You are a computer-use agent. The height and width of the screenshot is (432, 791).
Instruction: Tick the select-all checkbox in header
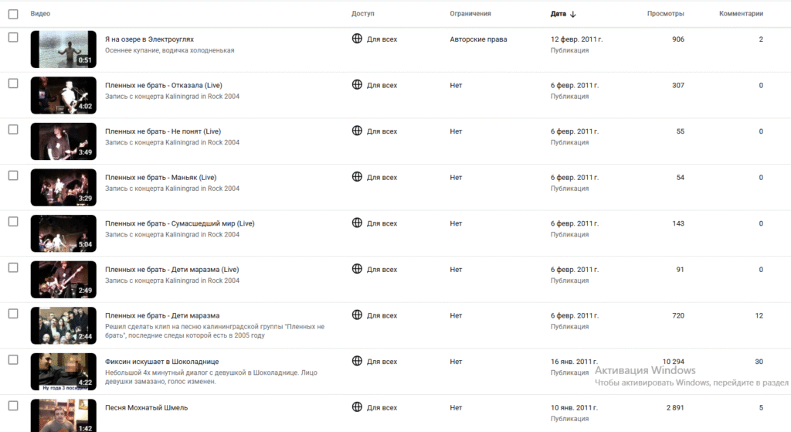click(13, 14)
